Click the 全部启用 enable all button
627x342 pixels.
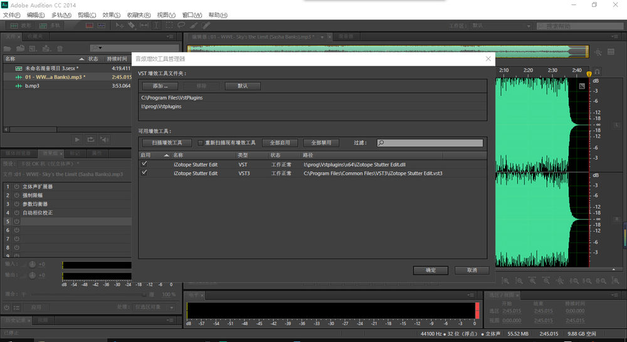280,143
